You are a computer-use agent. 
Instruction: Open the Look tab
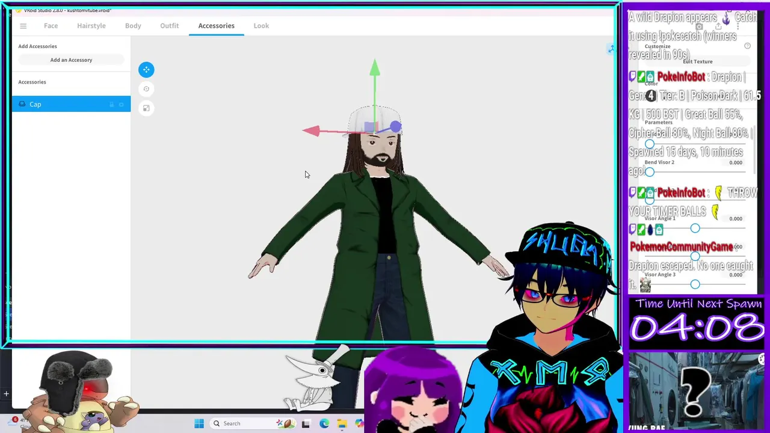click(x=261, y=26)
